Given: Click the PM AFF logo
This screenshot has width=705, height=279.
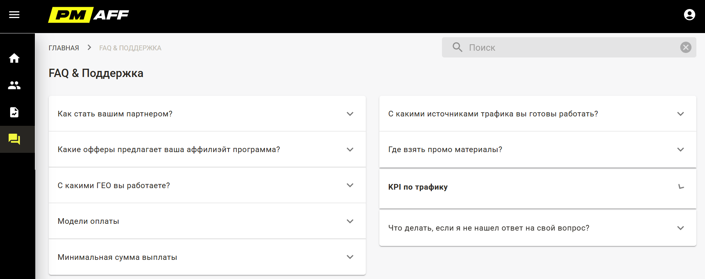Looking at the screenshot, I should 89,15.
